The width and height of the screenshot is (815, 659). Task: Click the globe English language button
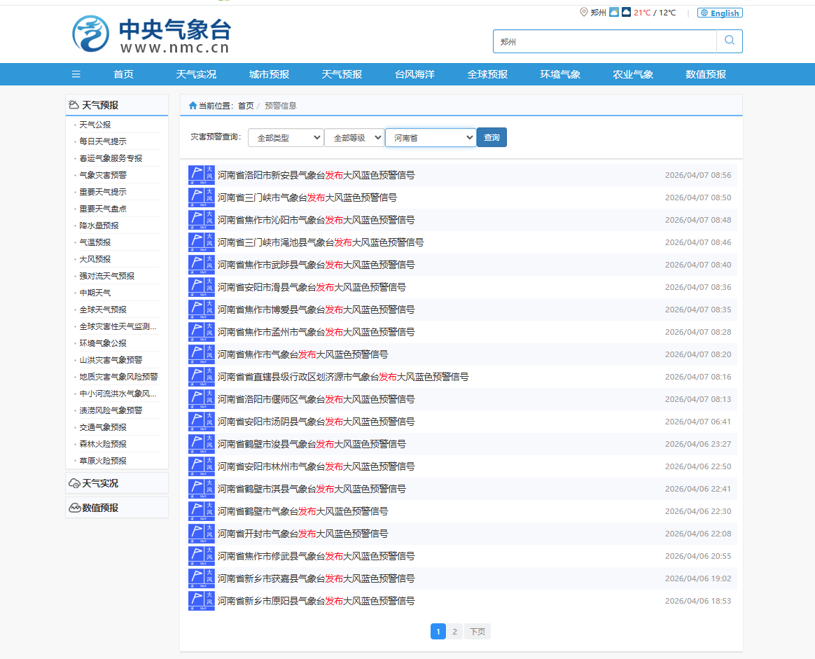pos(720,13)
